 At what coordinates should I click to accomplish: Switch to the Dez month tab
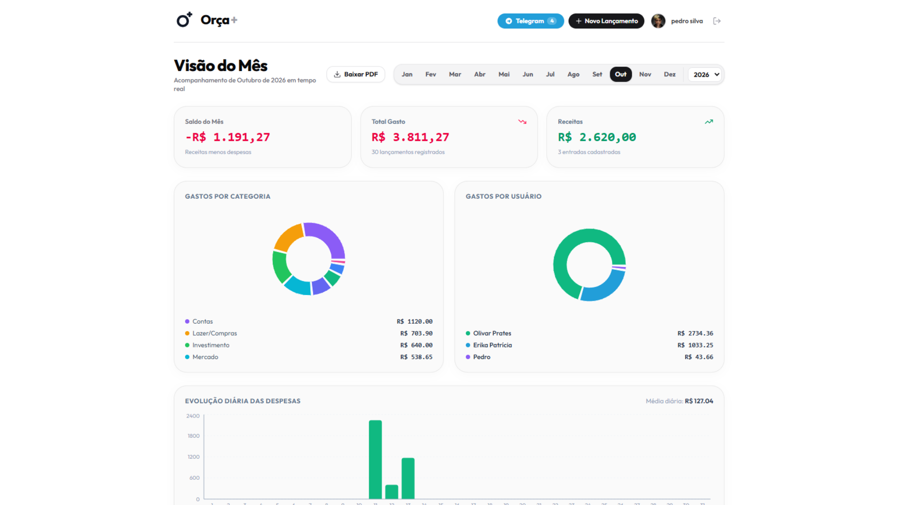pyautogui.click(x=670, y=74)
